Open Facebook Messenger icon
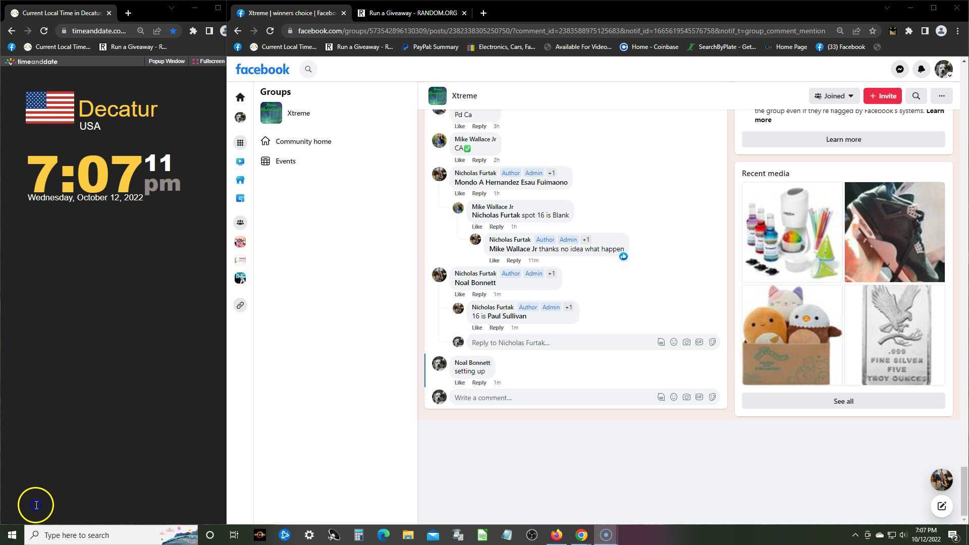Viewport: 969px width, 545px height. coord(899,69)
